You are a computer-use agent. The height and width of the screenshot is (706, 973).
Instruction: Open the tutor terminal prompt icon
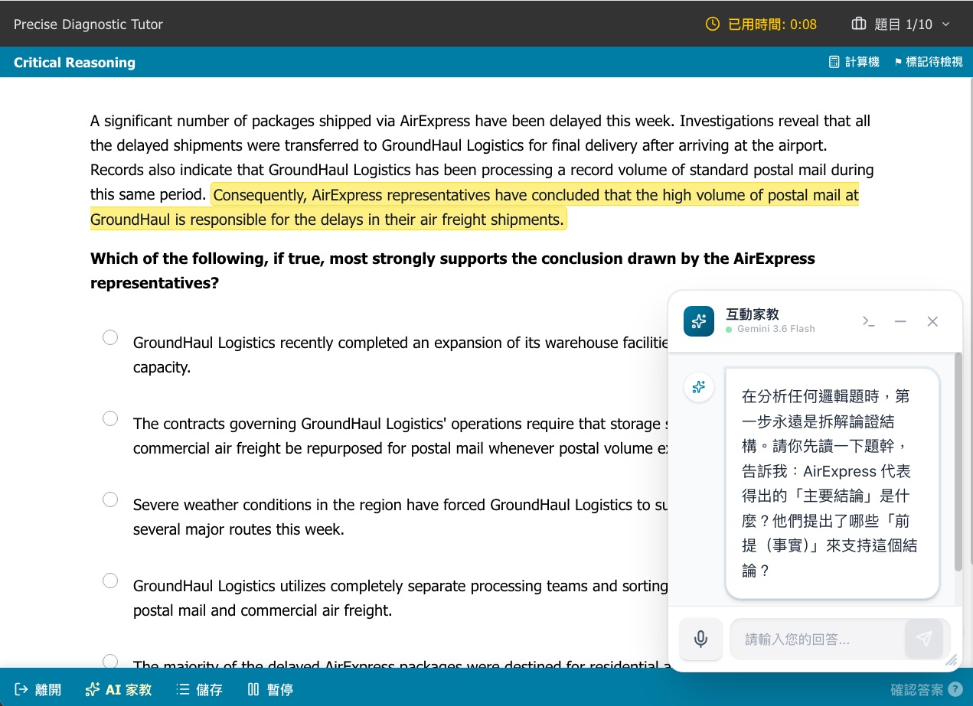(868, 321)
